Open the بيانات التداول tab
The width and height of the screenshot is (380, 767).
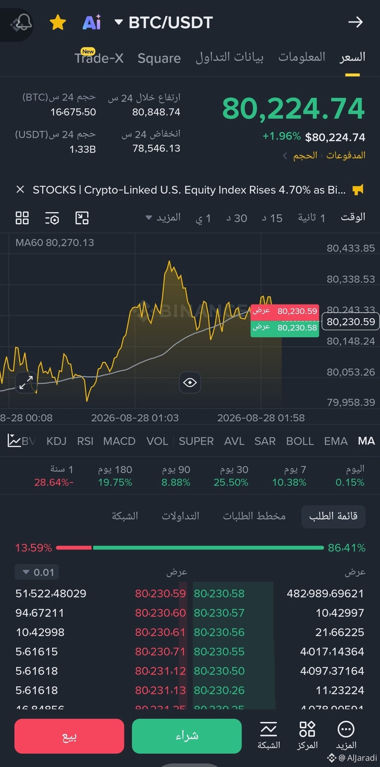point(229,57)
